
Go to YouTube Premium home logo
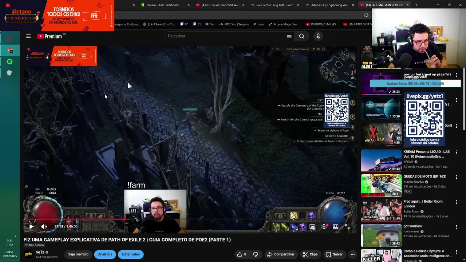tap(50, 36)
